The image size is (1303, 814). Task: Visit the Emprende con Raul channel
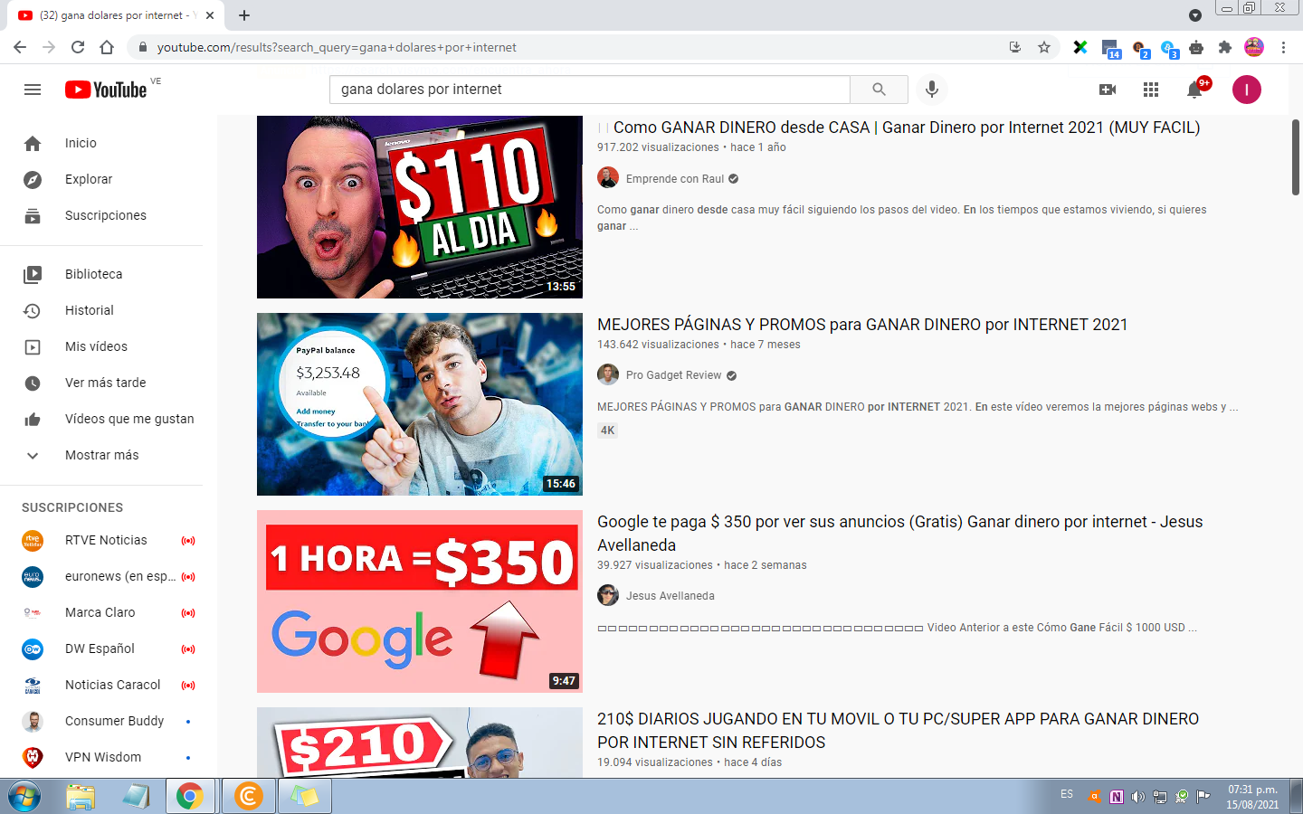pos(675,178)
